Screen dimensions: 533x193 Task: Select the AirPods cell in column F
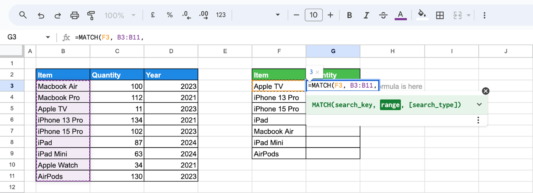pyautogui.click(x=279, y=154)
